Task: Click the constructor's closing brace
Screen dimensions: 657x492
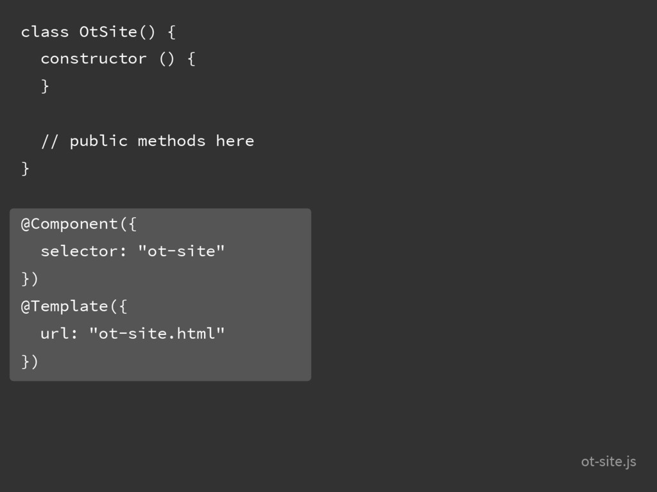Action: [x=45, y=86]
